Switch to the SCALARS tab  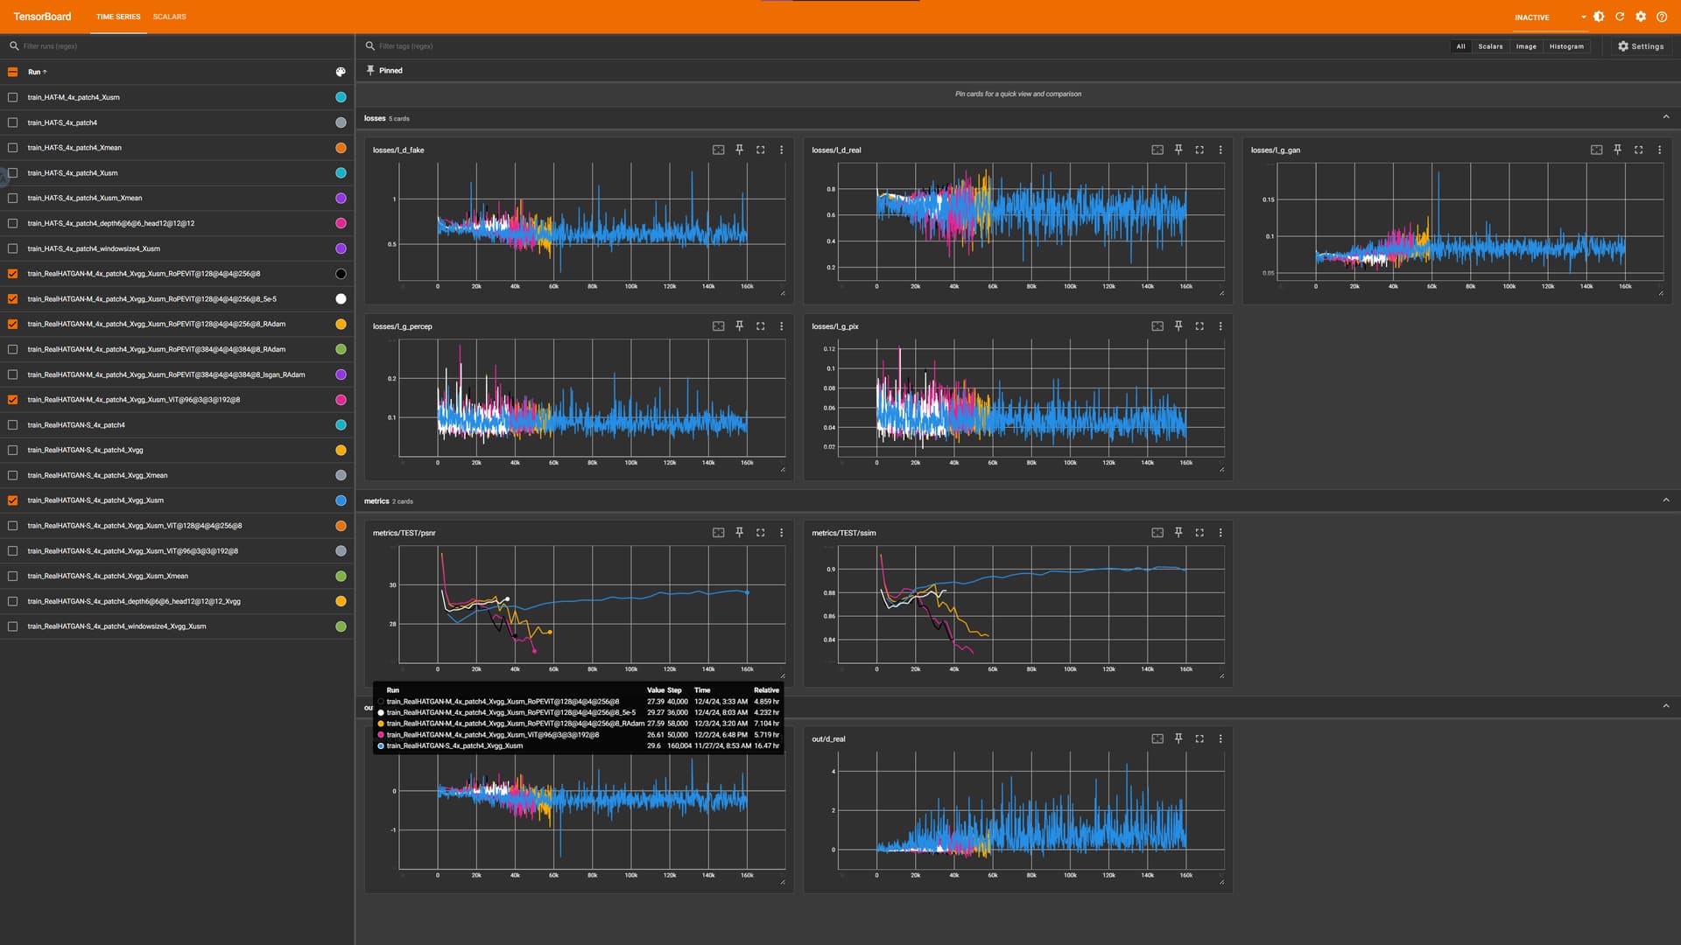pos(169,17)
